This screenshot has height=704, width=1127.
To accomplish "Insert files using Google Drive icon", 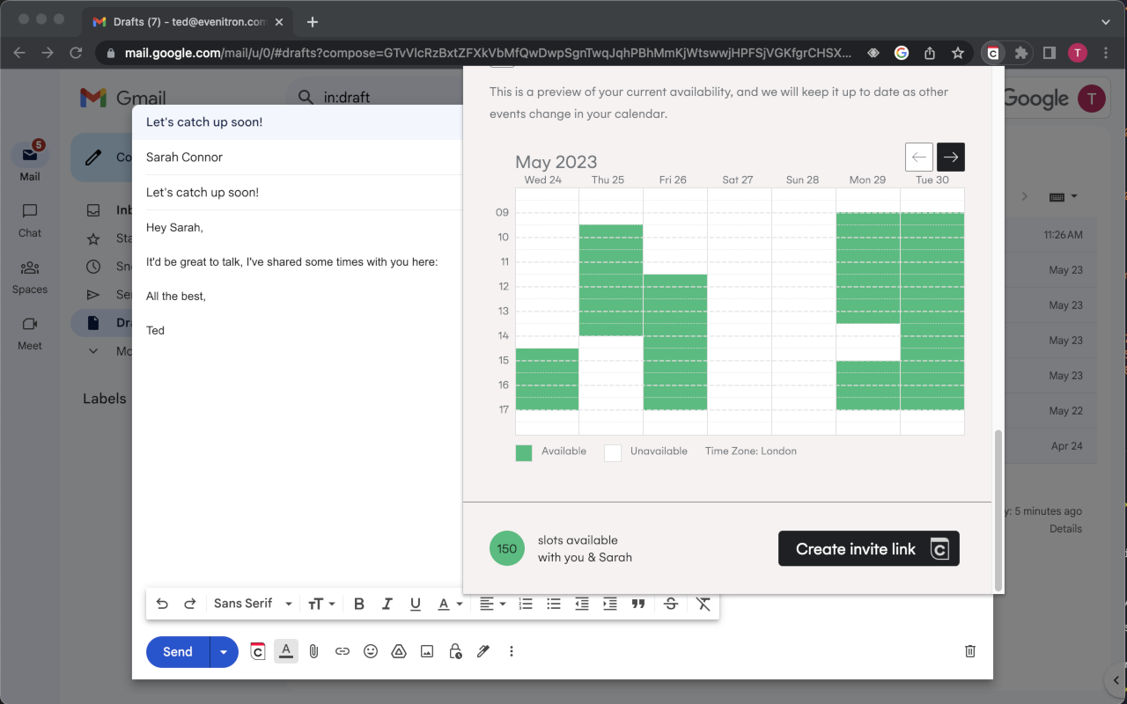I will click(x=399, y=652).
